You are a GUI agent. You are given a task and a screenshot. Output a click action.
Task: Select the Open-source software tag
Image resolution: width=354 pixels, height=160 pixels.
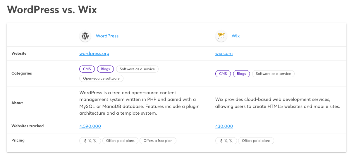point(101,78)
